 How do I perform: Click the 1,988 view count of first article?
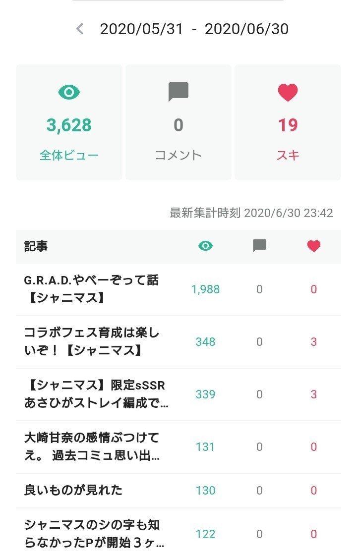point(205,289)
